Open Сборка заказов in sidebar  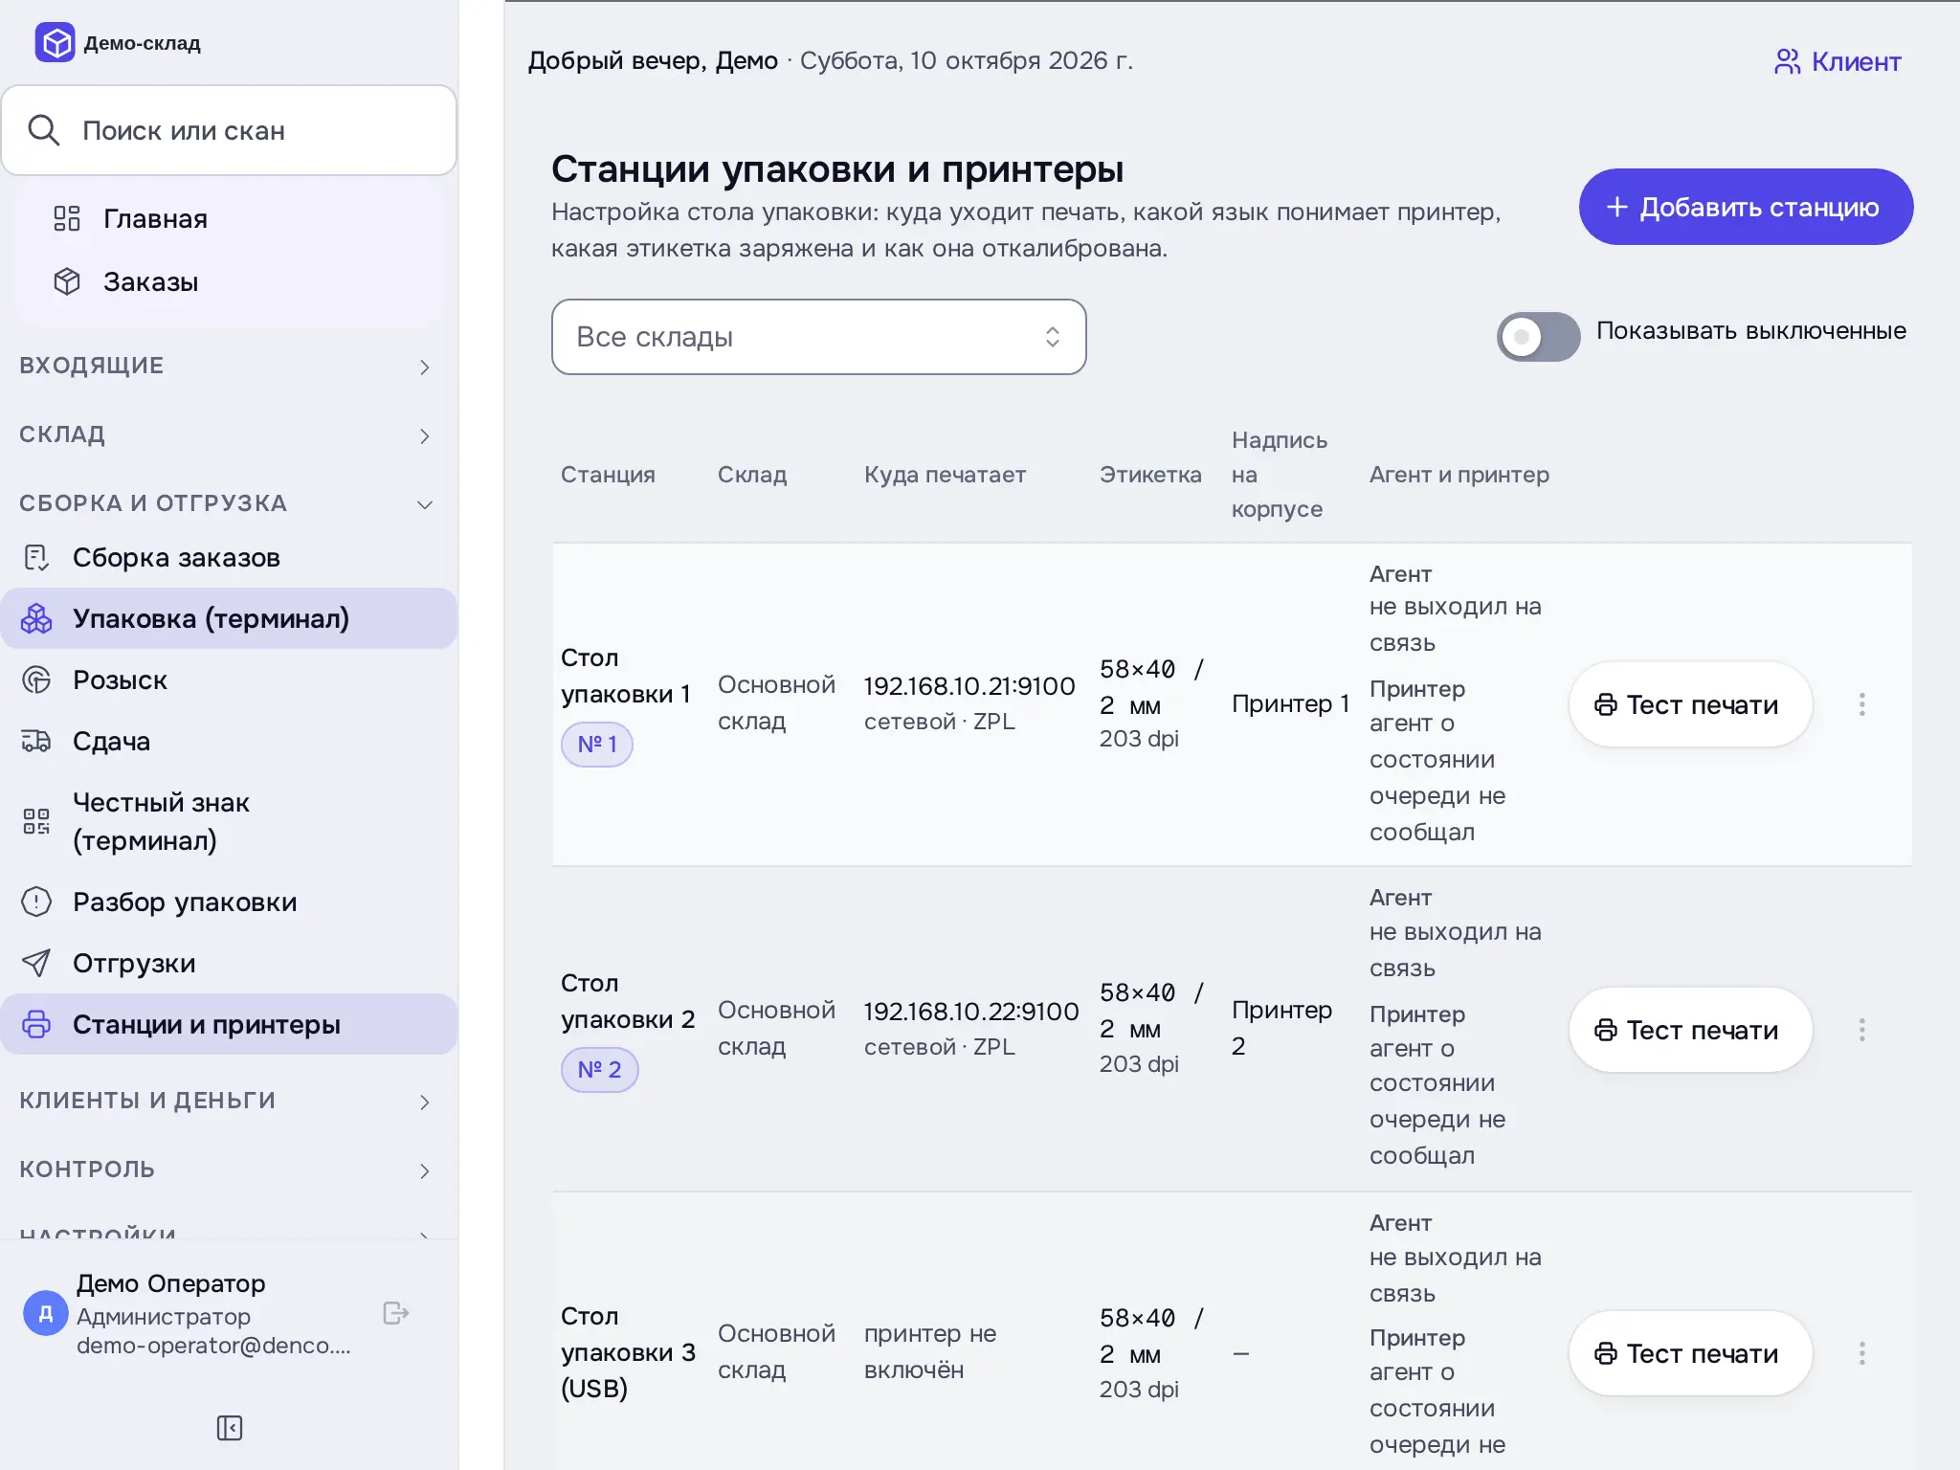click(229, 557)
